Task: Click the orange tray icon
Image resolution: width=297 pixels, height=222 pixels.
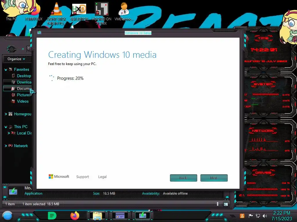Action: click(242, 216)
